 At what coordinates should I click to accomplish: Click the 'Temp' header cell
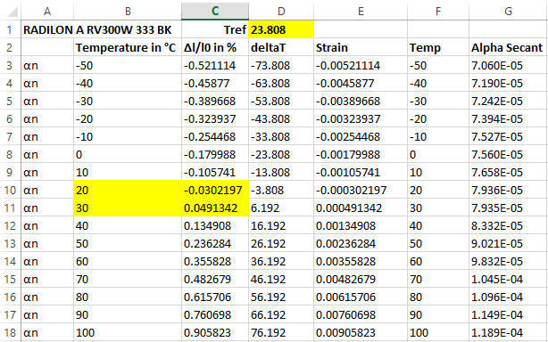point(438,47)
